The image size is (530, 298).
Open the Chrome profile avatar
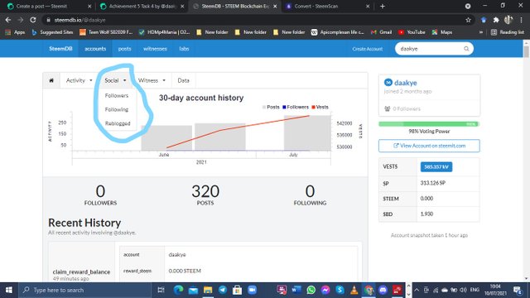508,20
